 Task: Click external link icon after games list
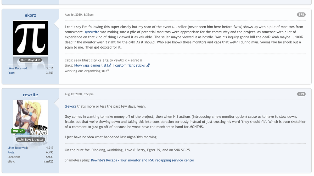(x=109, y=65)
